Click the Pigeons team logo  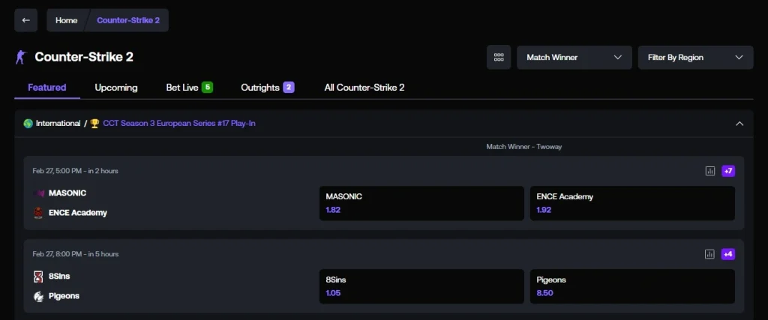pyautogui.click(x=38, y=296)
